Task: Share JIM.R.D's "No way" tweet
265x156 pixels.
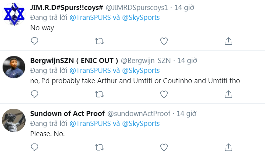Action: (x=228, y=41)
